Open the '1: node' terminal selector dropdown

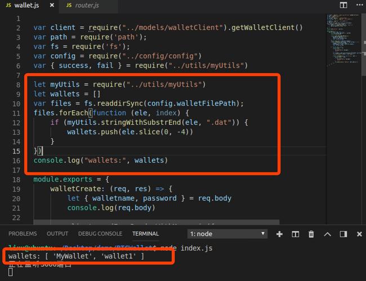(x=227, y=234)
